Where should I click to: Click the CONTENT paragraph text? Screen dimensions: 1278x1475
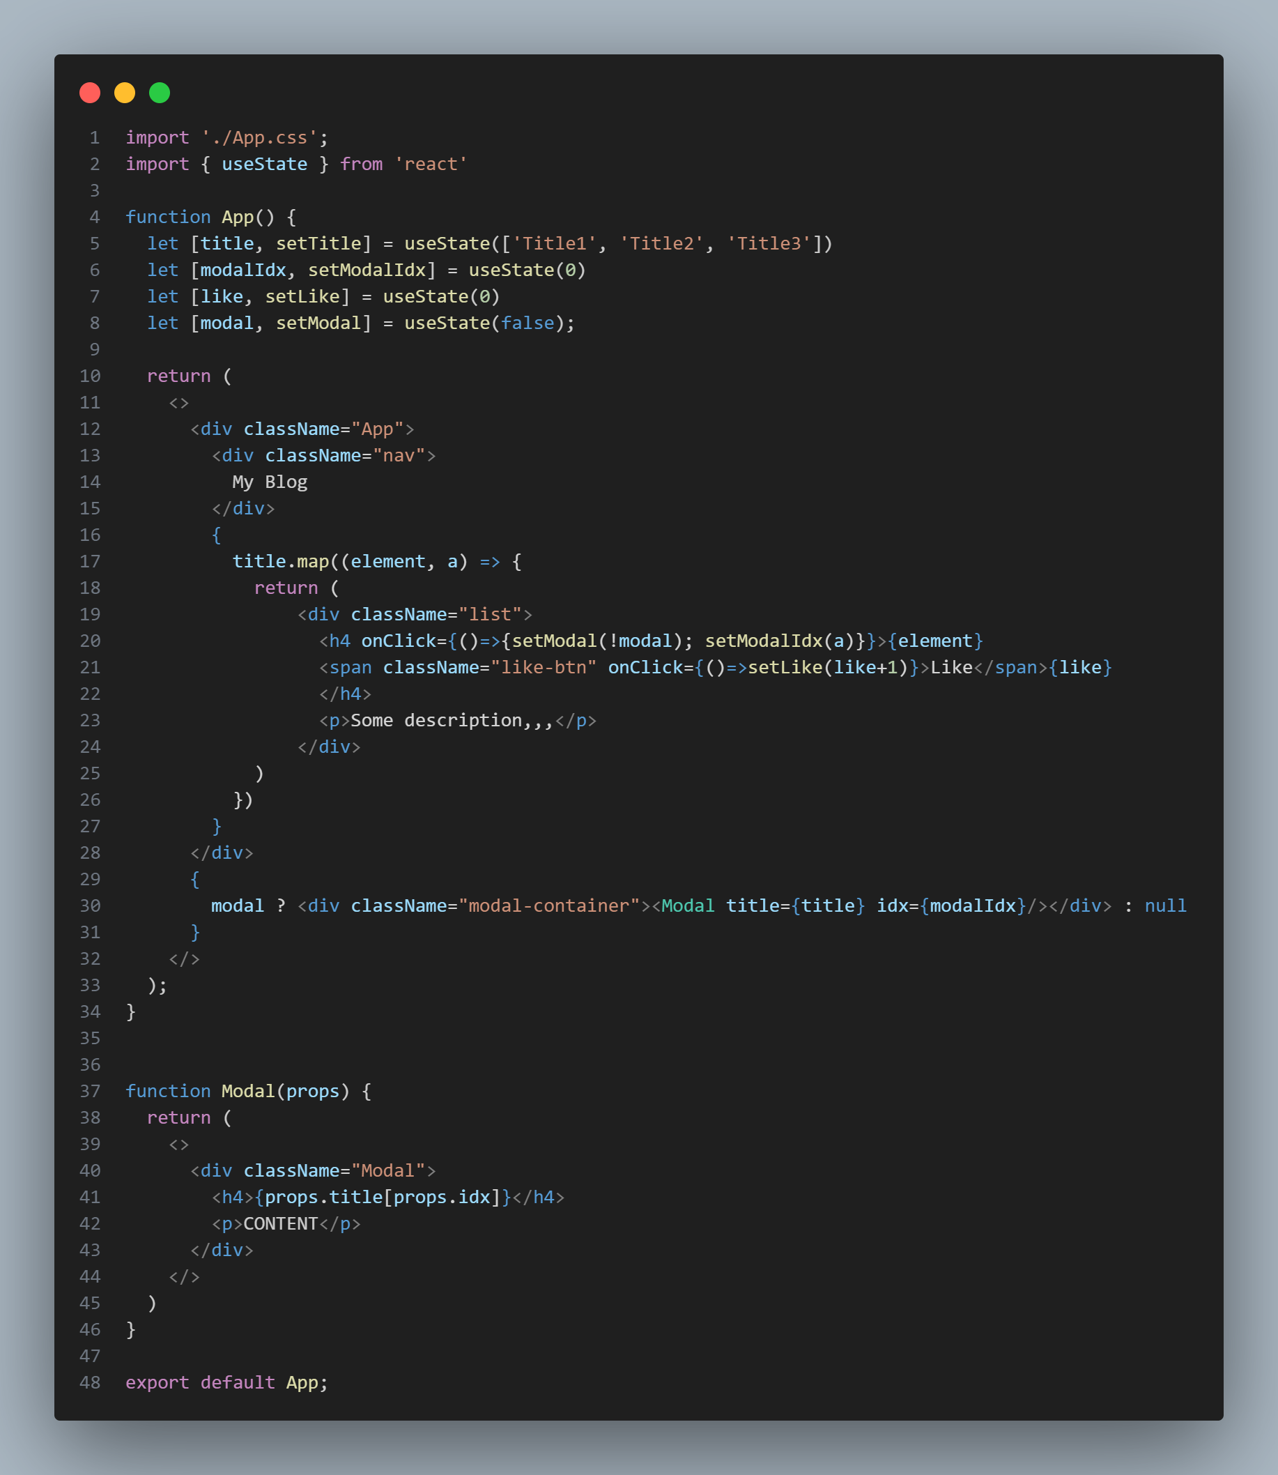pyautogui.click(x=280, y=1223)
